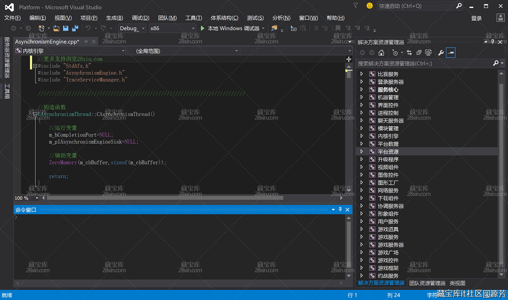Viewport: 508px width, 300px height.
Task: Expand the 登录服务器 project node
Action: click(x=362, y=82)
